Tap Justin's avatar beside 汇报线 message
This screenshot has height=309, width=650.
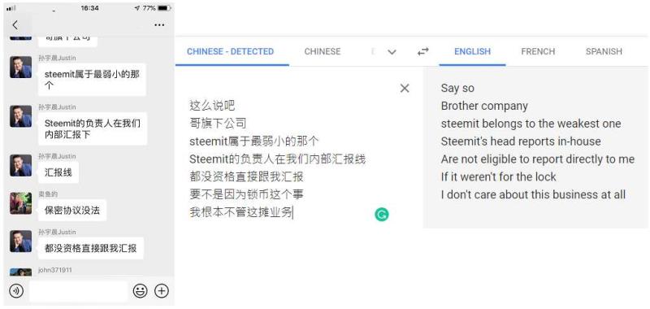click(21, 165)
